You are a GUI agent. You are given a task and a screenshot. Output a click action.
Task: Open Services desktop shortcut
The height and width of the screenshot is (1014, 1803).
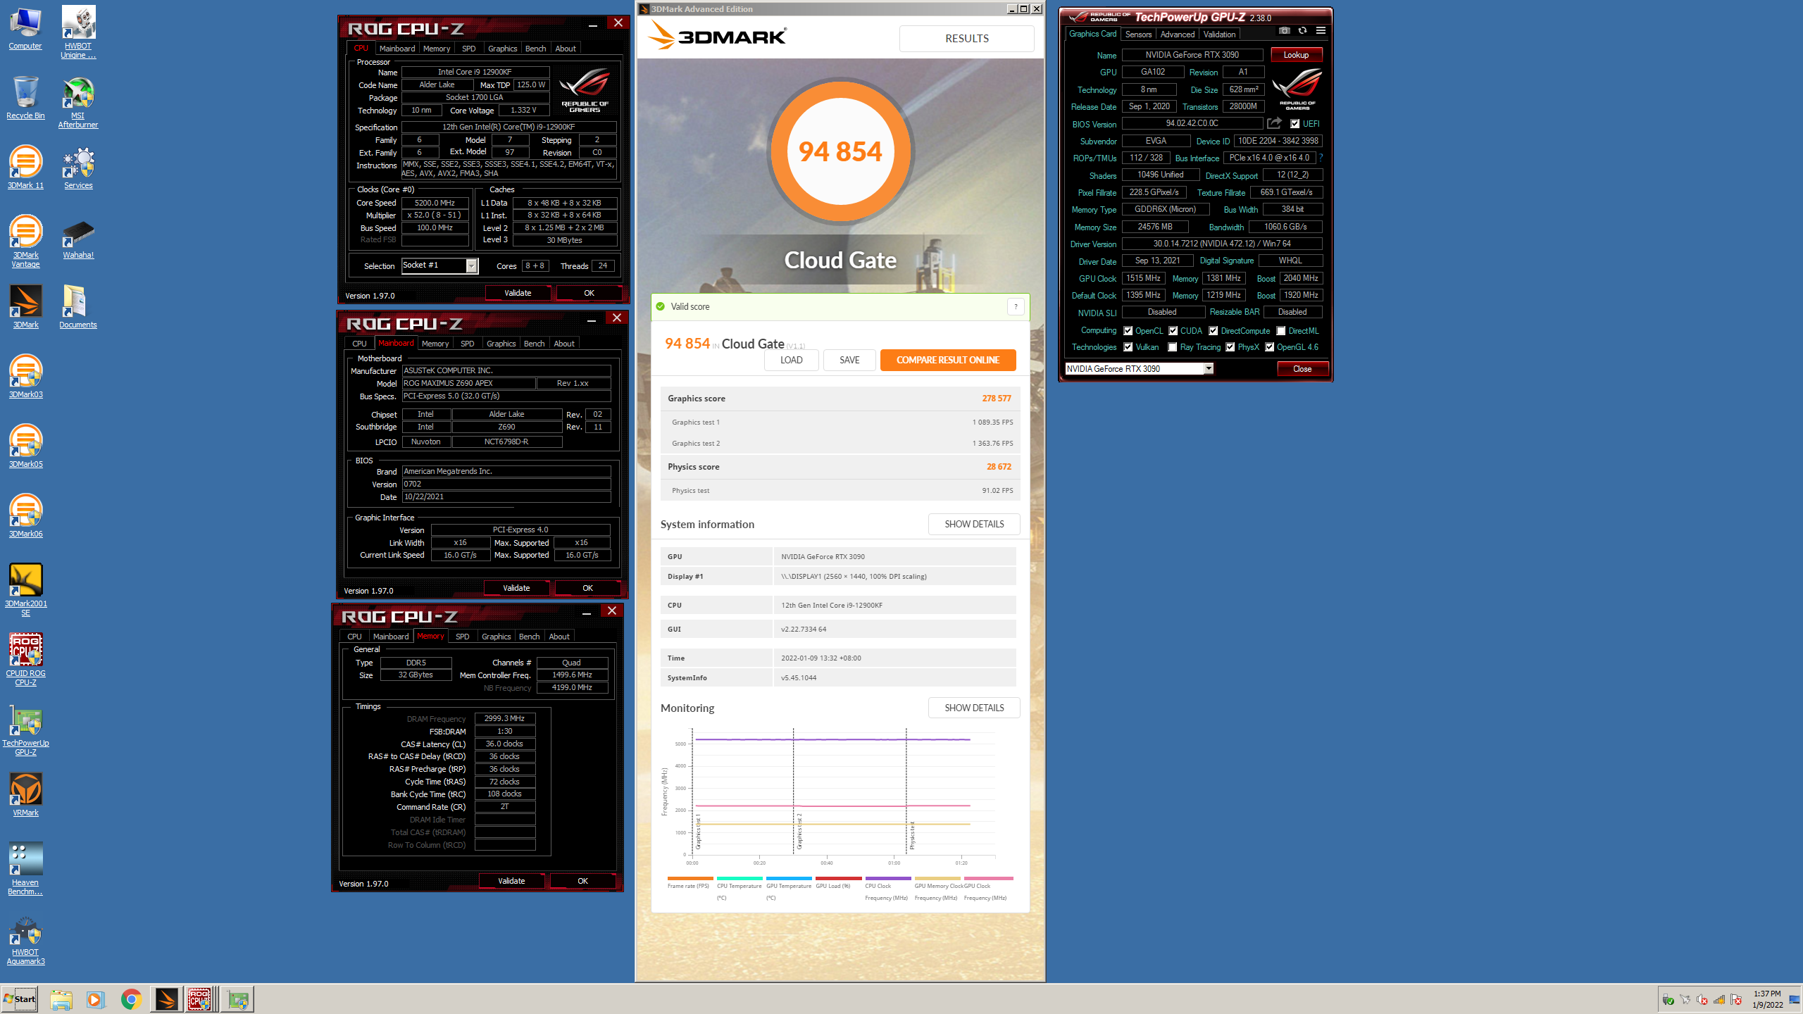78,167
